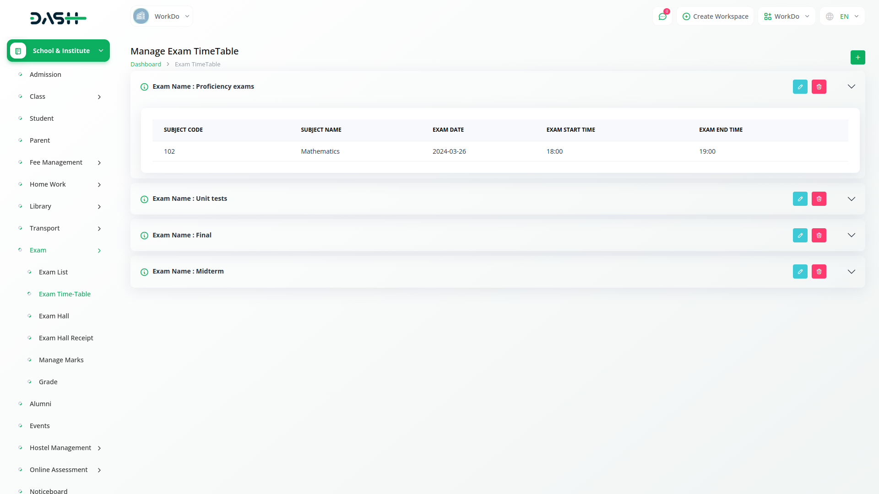Screen dimensions: 879x494
Task: Click the DASH logo
Action: (58, 18)
